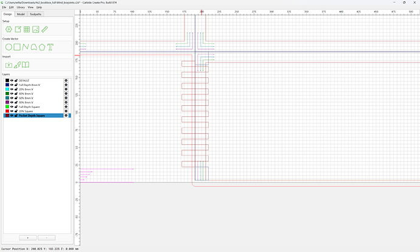Open the Library menu
This screenshot has height=252, width=420.
click(21, 7)
